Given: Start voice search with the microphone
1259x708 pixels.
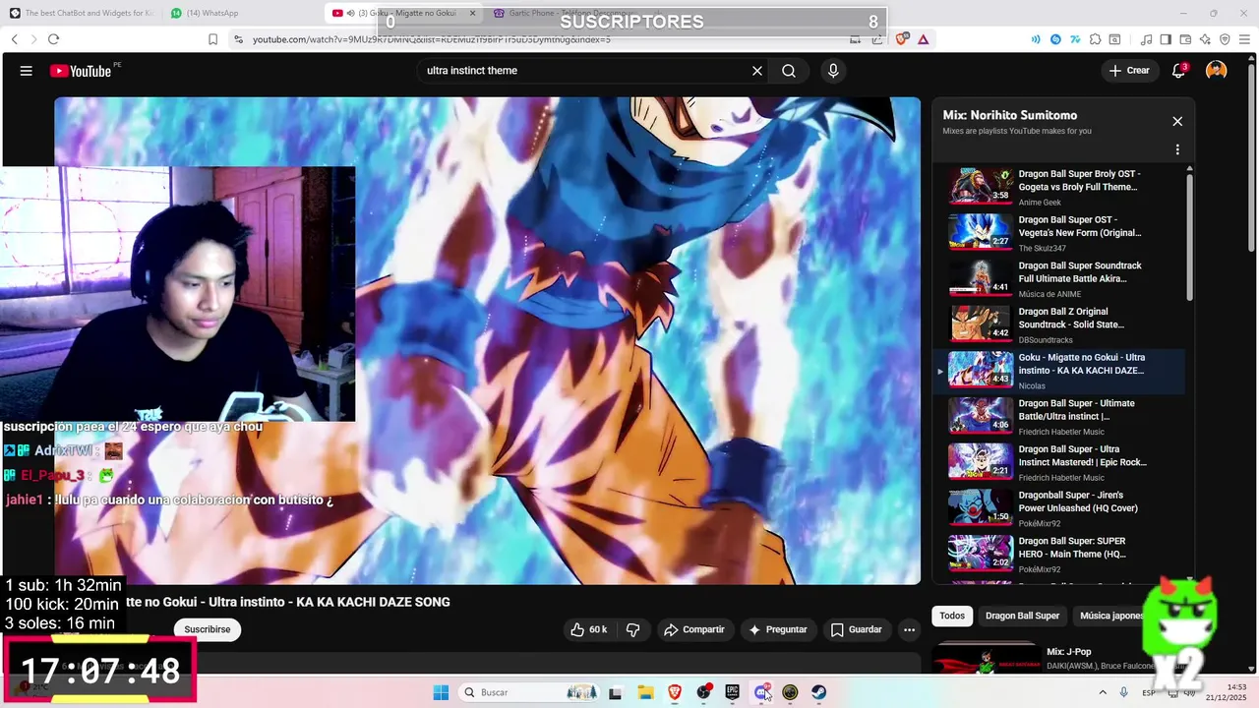Looking at the screenshot, I should 833,71.
